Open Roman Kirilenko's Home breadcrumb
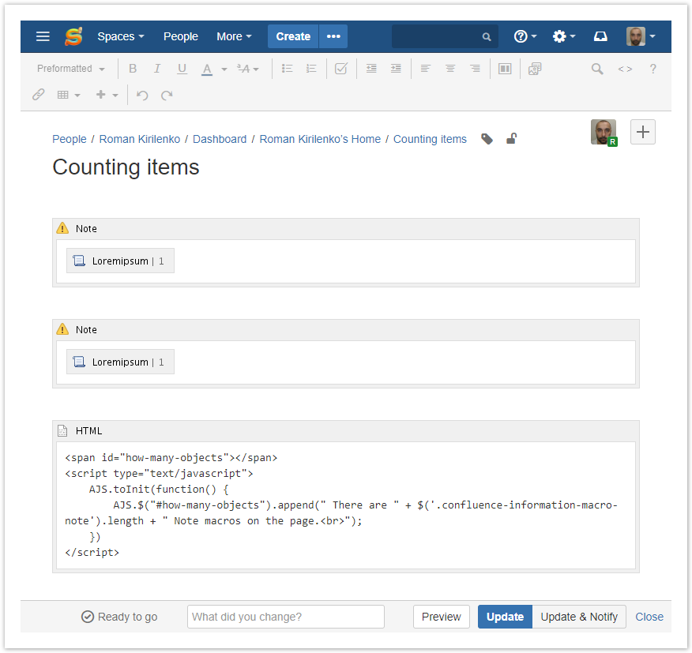Viewport: 692px width, 653px height. [x=320, y=139]
